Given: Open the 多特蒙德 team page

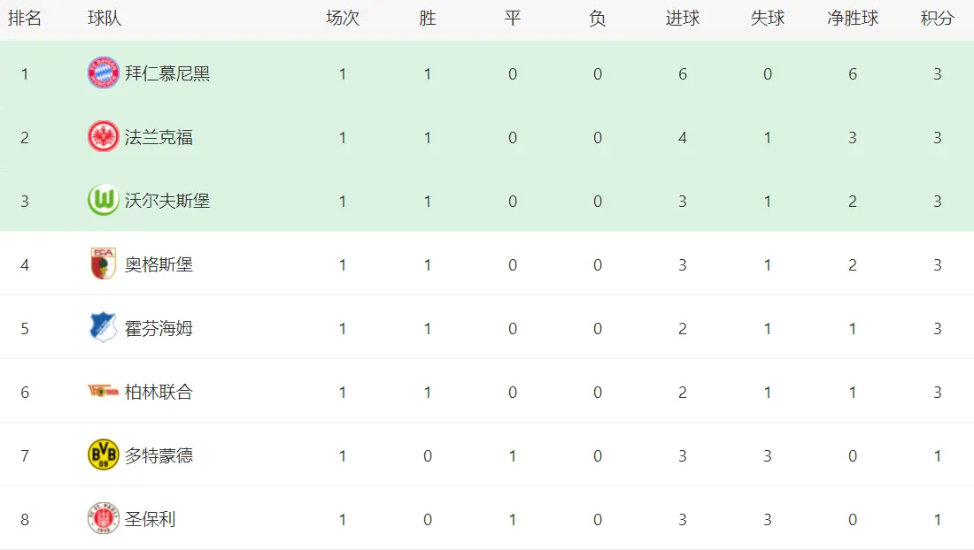Looking at the screenshot, I should 158,455.
